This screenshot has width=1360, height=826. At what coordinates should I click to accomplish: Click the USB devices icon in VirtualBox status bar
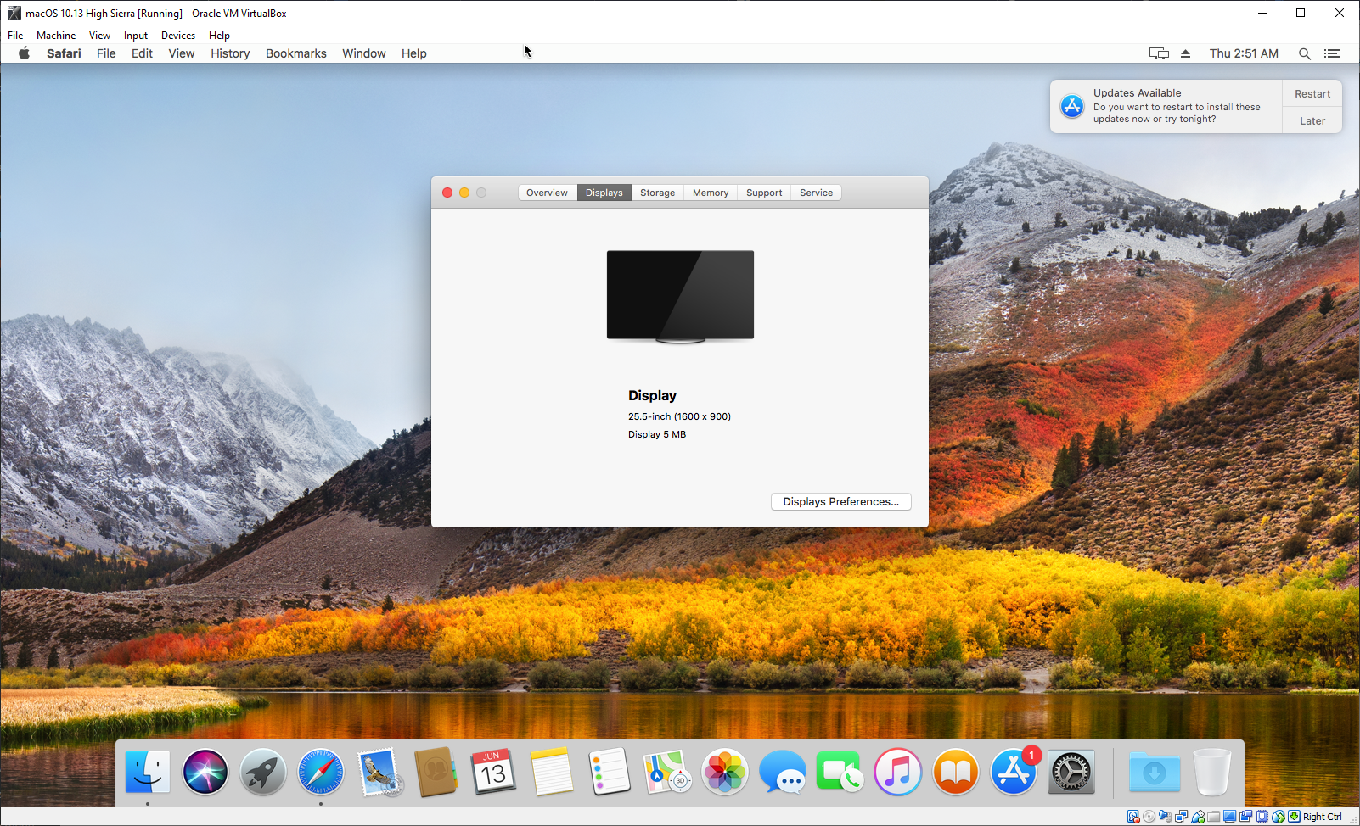coord(1199,817)
